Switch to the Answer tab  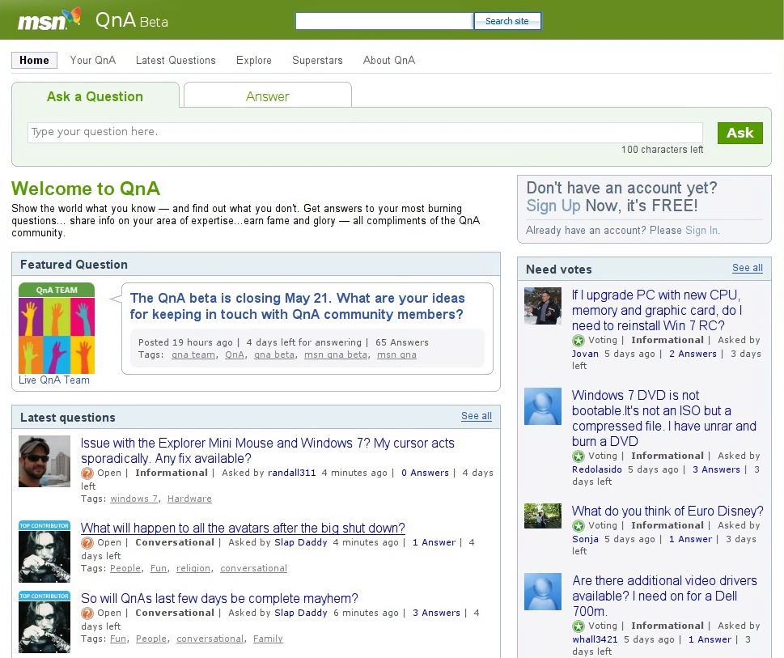tap(267, 96)
